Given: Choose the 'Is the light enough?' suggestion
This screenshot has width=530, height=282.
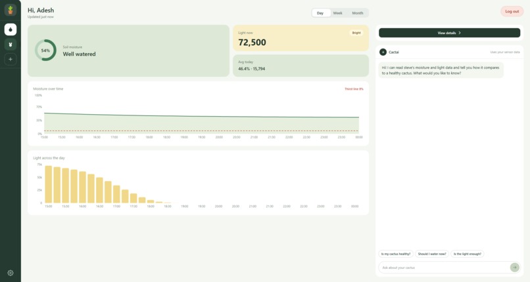Looking at the screenshot, I should [x=468, y=254].
